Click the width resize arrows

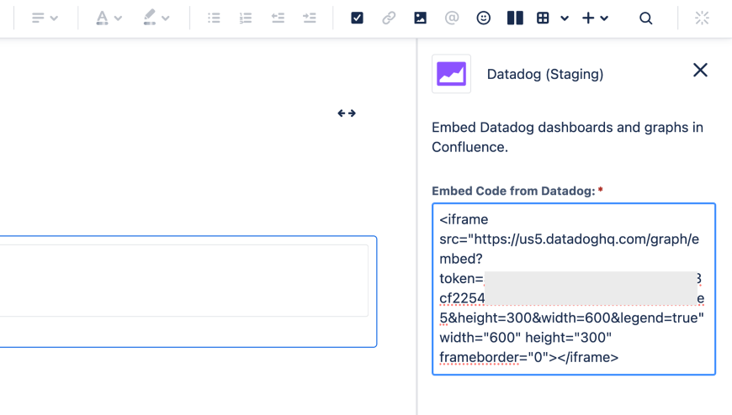point(347,113)
